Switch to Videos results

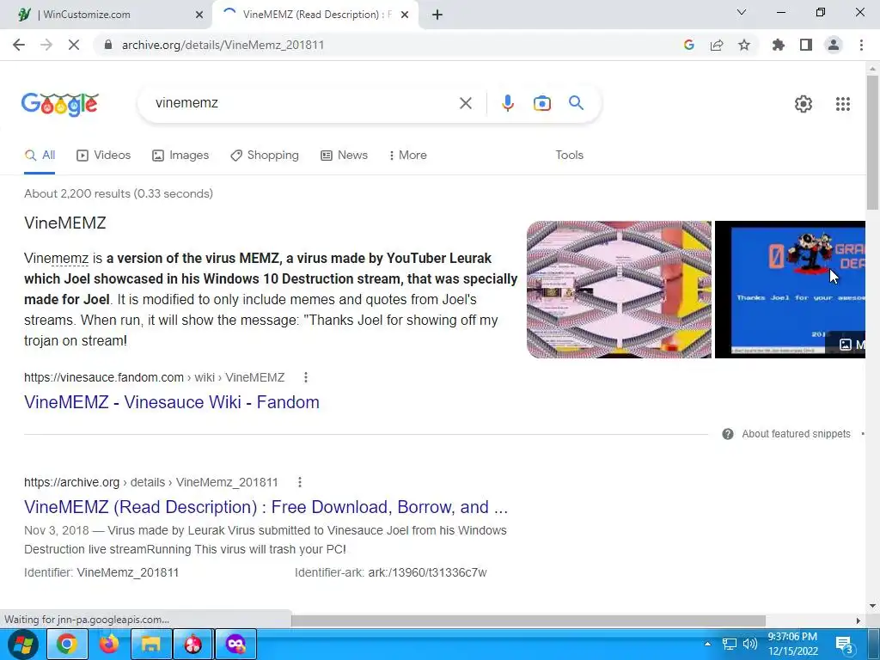(103, 156)
